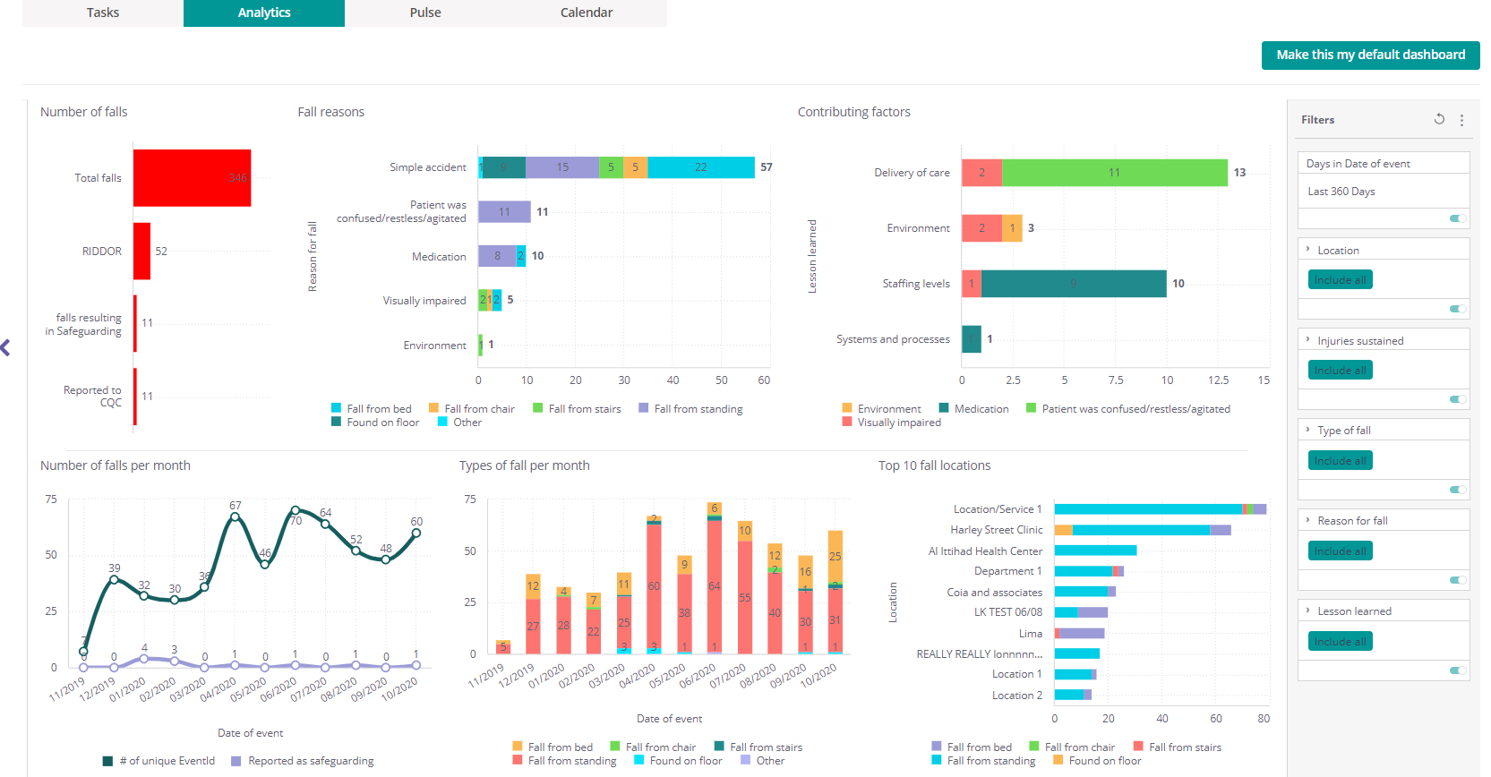Select the Analytics tab
This screenshot has height=777, width=1491.
(x=264, y=13)
